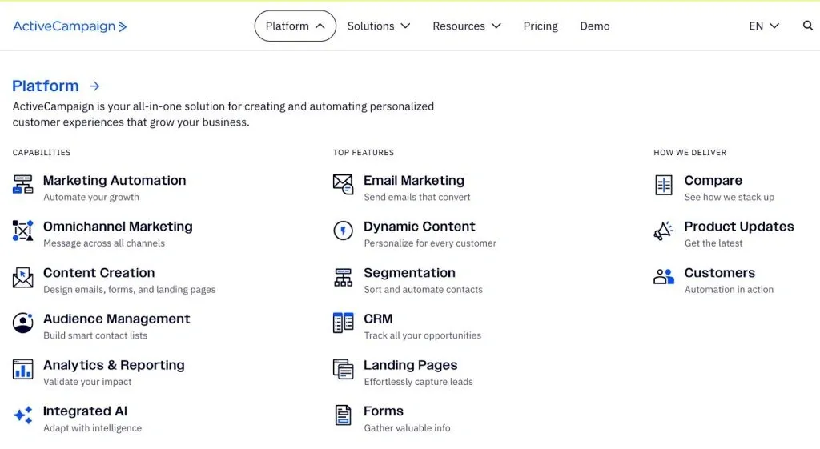The width and height of the screenshot is (820, 449).
Task: Click the Email Marketing envelope icon
Action: [343, 185]
